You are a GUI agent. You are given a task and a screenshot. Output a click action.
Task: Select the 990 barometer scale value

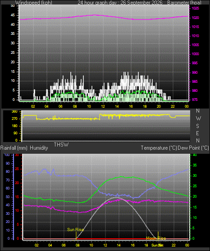click(195, 72)
